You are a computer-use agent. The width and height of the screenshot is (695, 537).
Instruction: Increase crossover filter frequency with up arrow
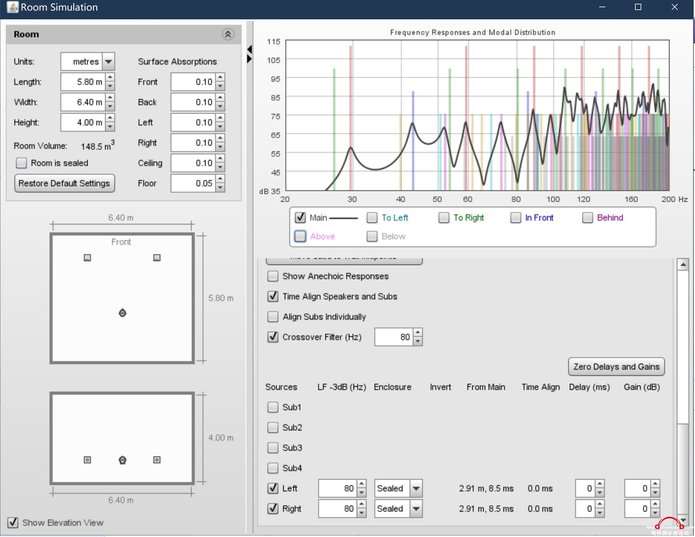pyautogui.click(x=418, y=333)
